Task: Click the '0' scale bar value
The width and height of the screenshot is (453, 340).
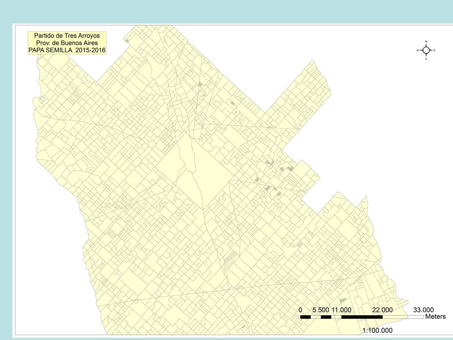Action: point(300,310)
